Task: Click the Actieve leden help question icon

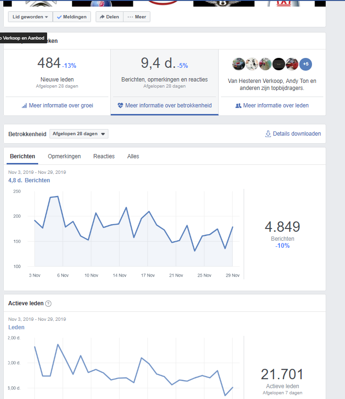Action: (x=49, y=303)
